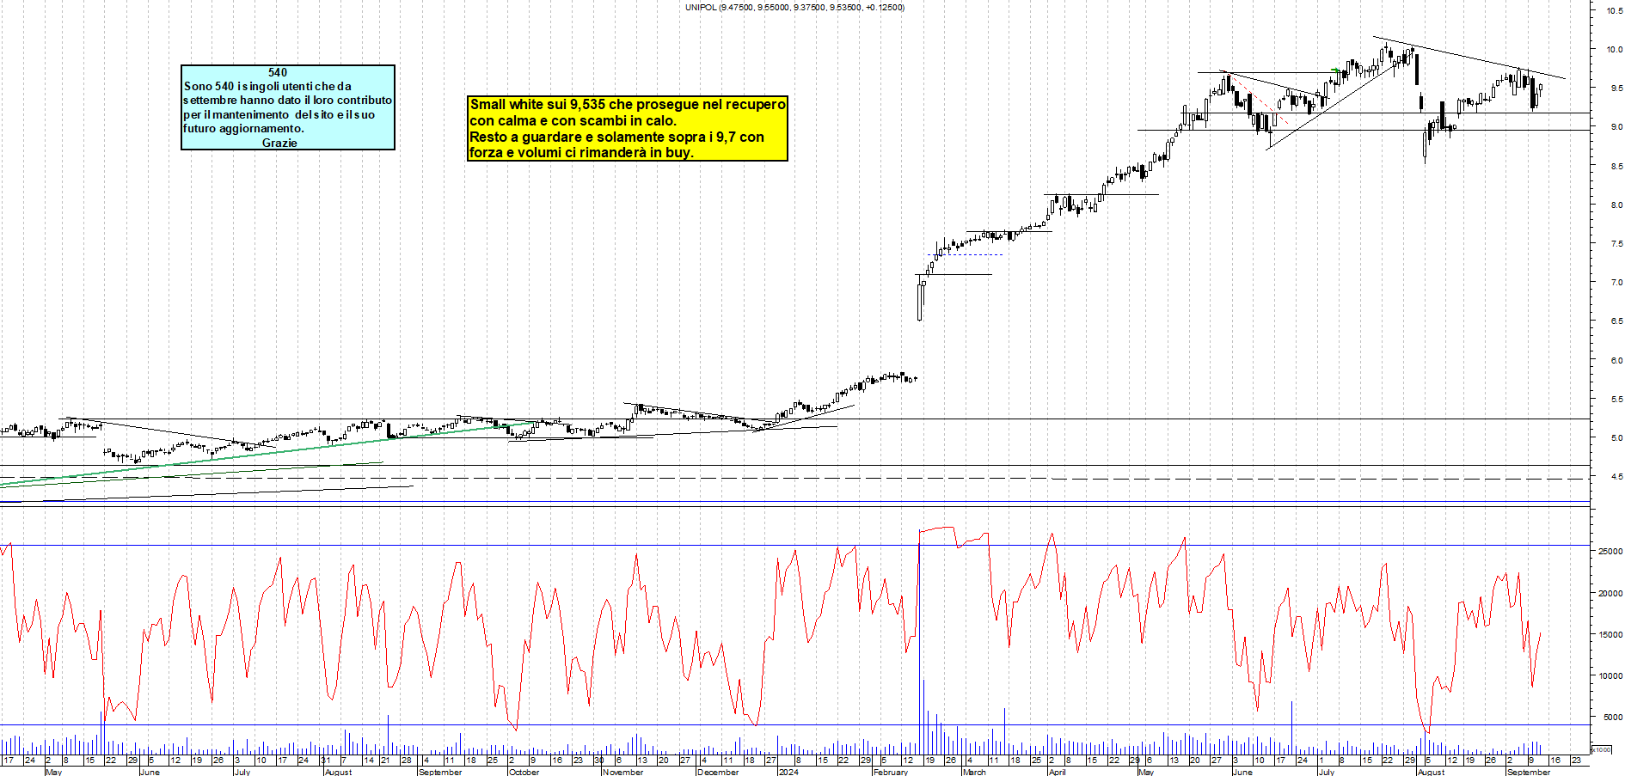This screenshot has width=1625, height=776.
Task: Click the 8.0 price axis label
Action: coord(1616,205)
